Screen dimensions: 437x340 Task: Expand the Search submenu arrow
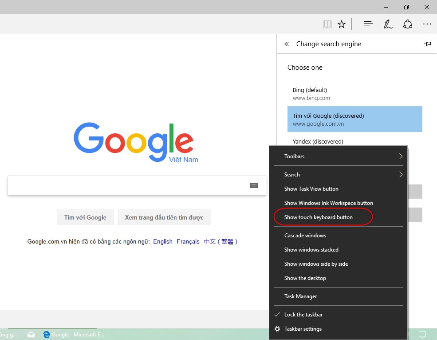(401, 175)
